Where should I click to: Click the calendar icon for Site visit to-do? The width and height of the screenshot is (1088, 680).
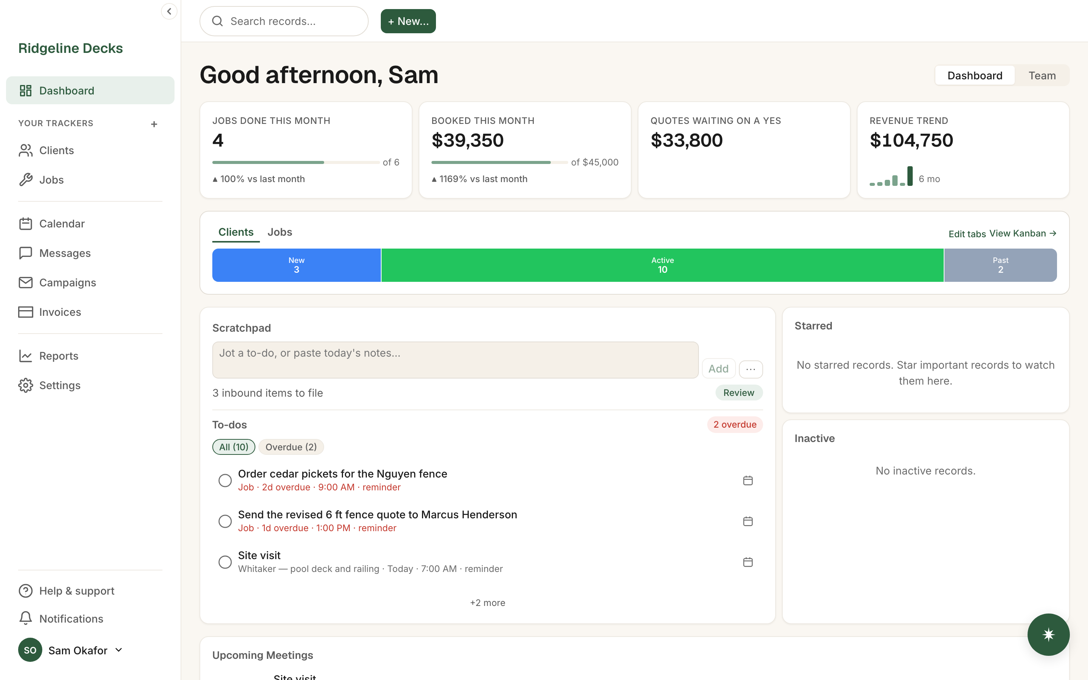[x=748, y=562]
